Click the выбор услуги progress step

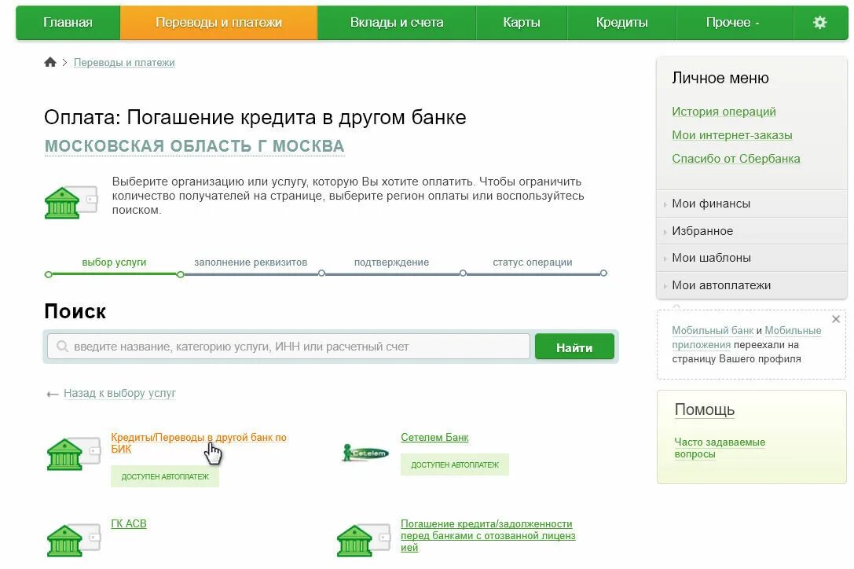point(114,262)
